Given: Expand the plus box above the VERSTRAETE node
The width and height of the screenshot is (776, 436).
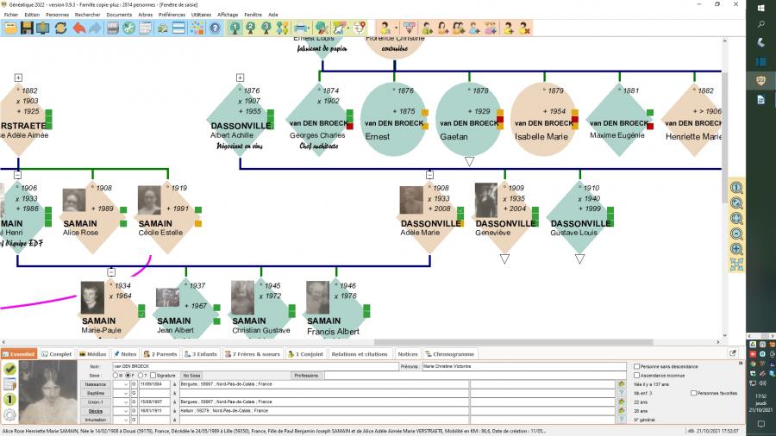Looking at the screenshot, I should pos(18,78).
